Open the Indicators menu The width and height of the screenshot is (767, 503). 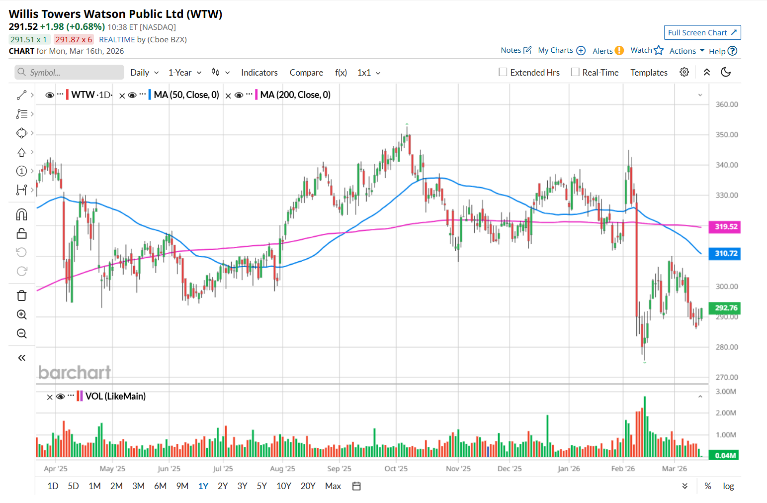click(x=259, y=73)
